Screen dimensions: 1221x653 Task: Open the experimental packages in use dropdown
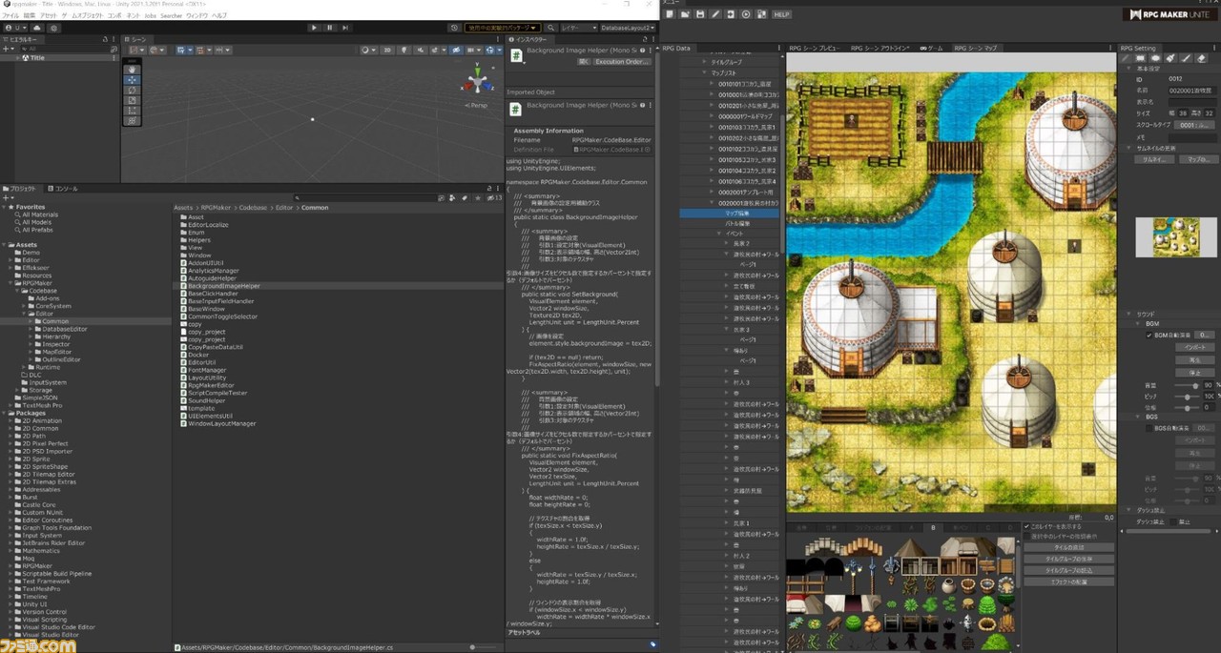click(x=504, y=28)
